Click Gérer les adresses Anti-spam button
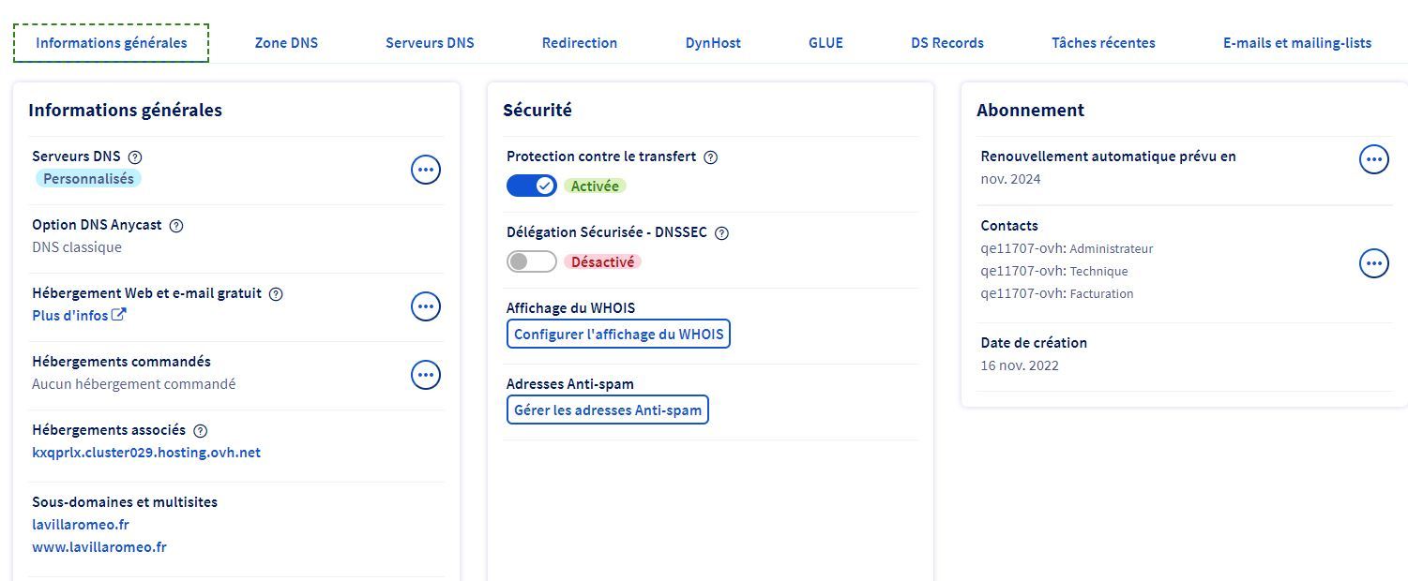 (x=607, y=410)
